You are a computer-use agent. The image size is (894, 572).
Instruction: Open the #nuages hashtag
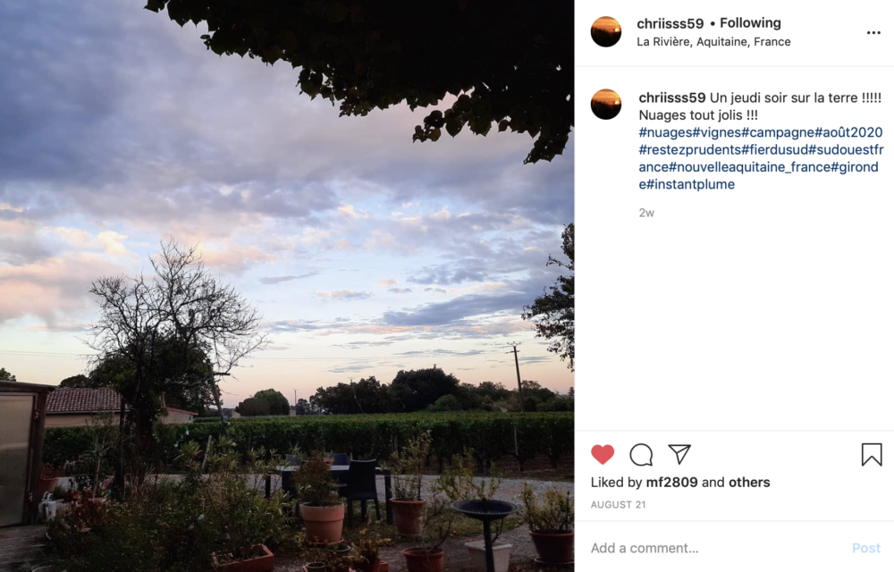[x=665, y=132]
